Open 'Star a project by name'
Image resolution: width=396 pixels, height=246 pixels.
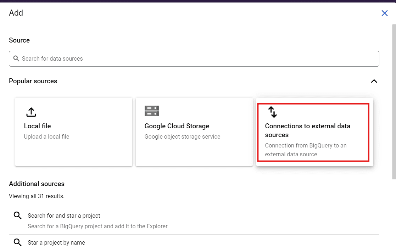56,242
